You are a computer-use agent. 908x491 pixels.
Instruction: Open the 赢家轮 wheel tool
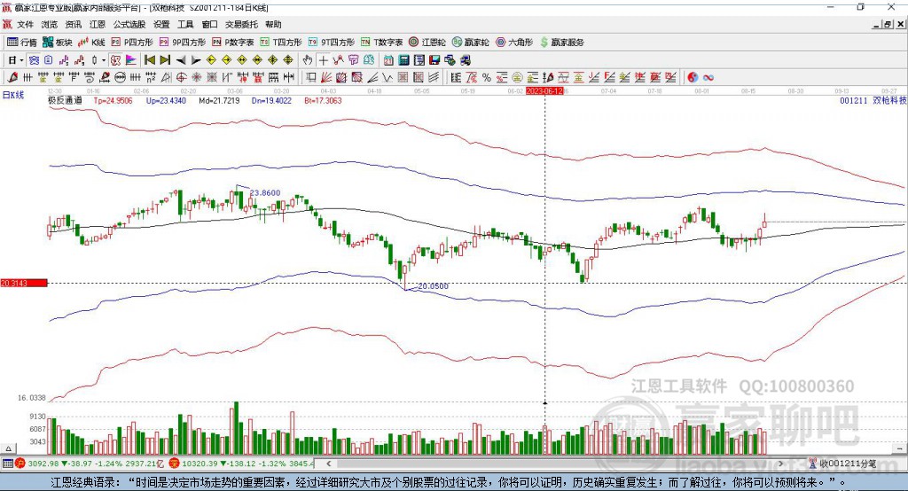click(471, 43)
